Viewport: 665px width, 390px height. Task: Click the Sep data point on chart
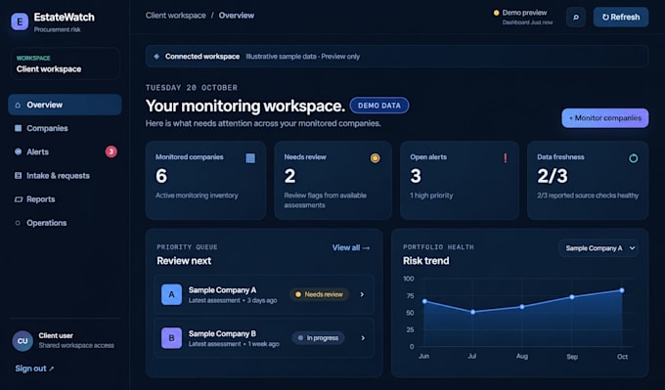[x=572, y=297]
